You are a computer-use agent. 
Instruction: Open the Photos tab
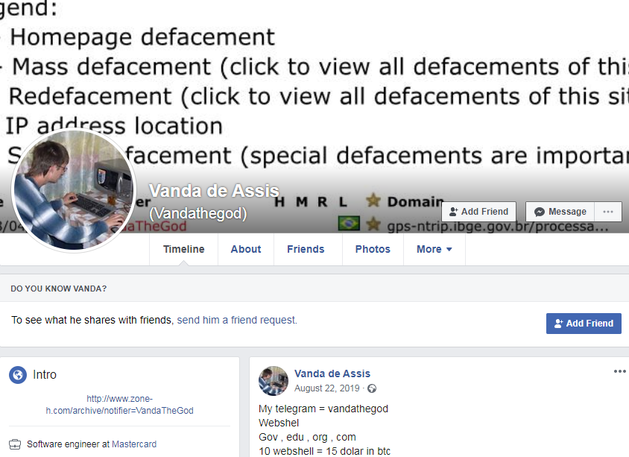click(x=373, y=249)
